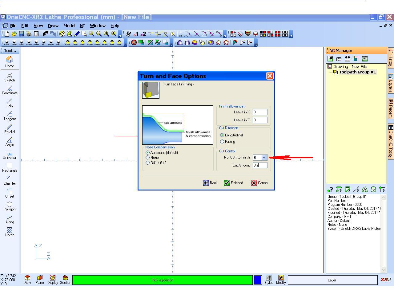Click the Layer1 field in the status bar
Viewport: 394px width, 302px height.
coord(332,280)
